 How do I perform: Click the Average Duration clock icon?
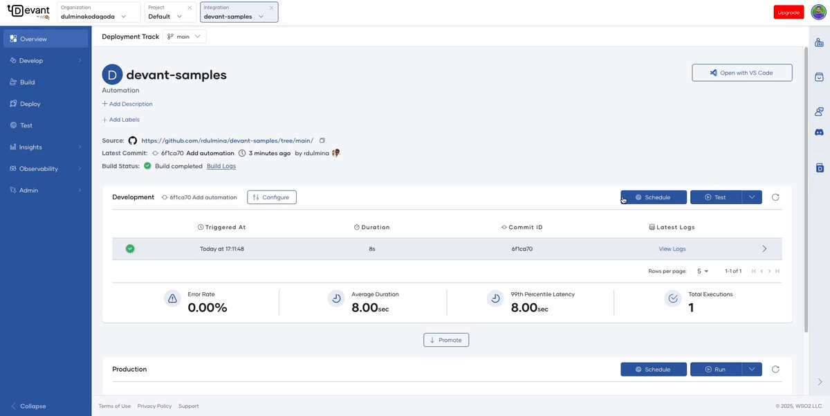(335, 299)
